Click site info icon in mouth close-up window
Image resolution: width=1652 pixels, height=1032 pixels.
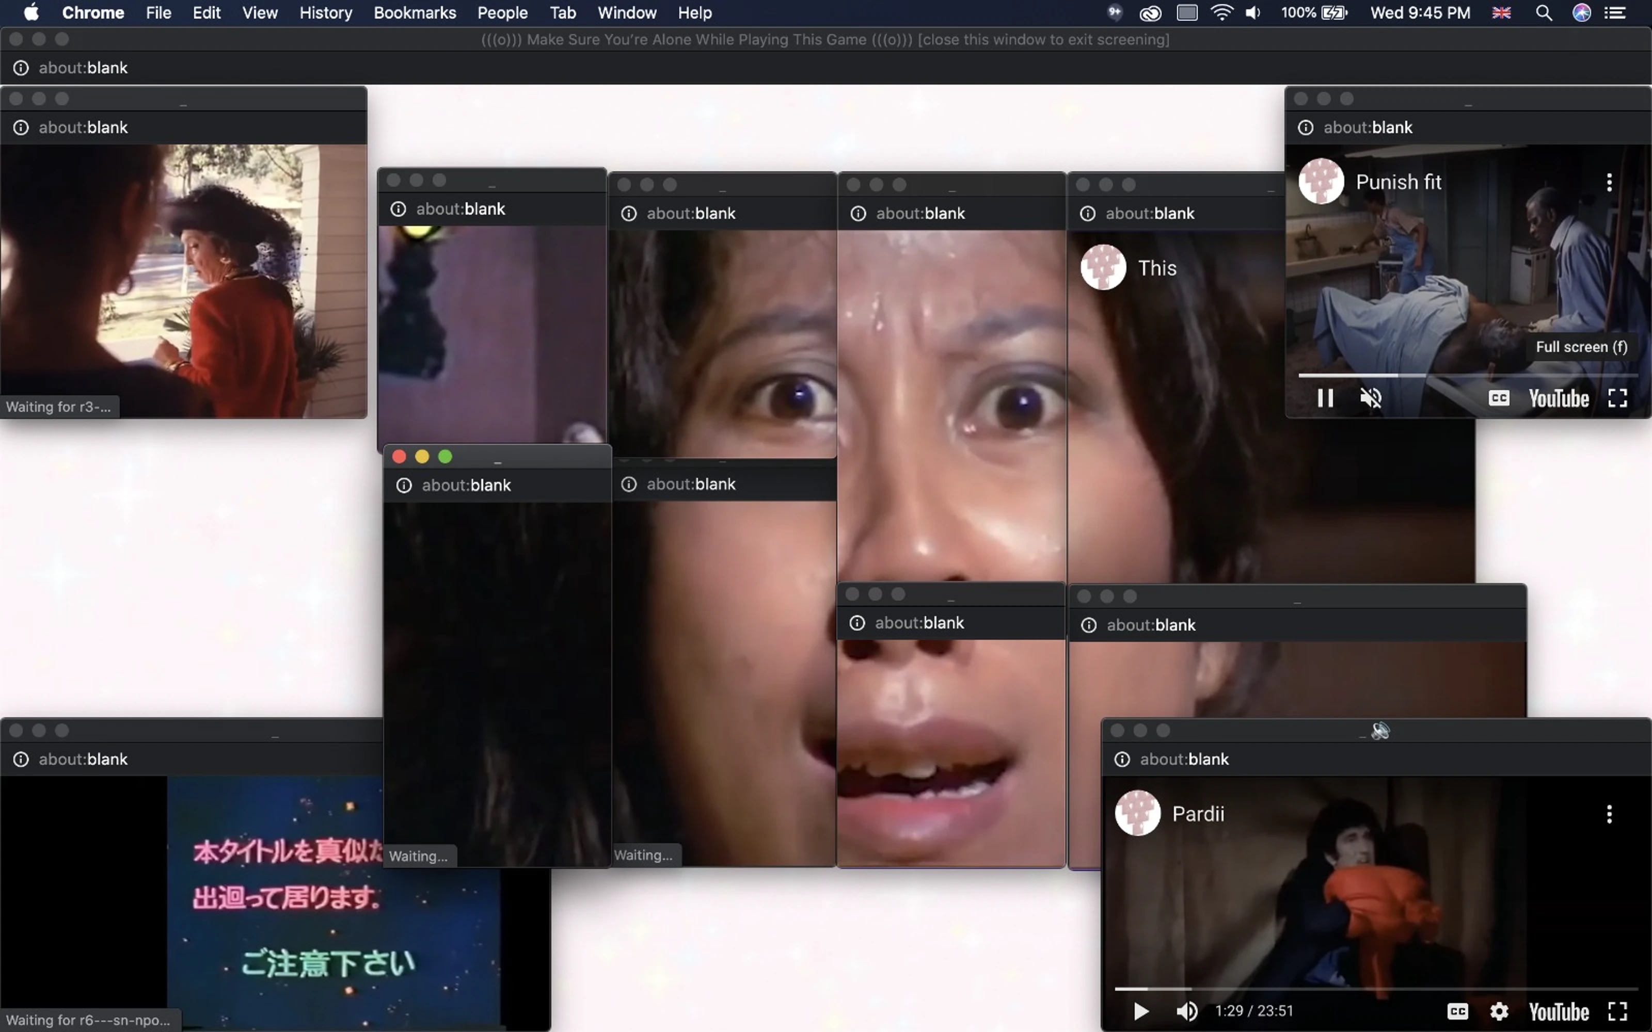(x=857, y=622)
